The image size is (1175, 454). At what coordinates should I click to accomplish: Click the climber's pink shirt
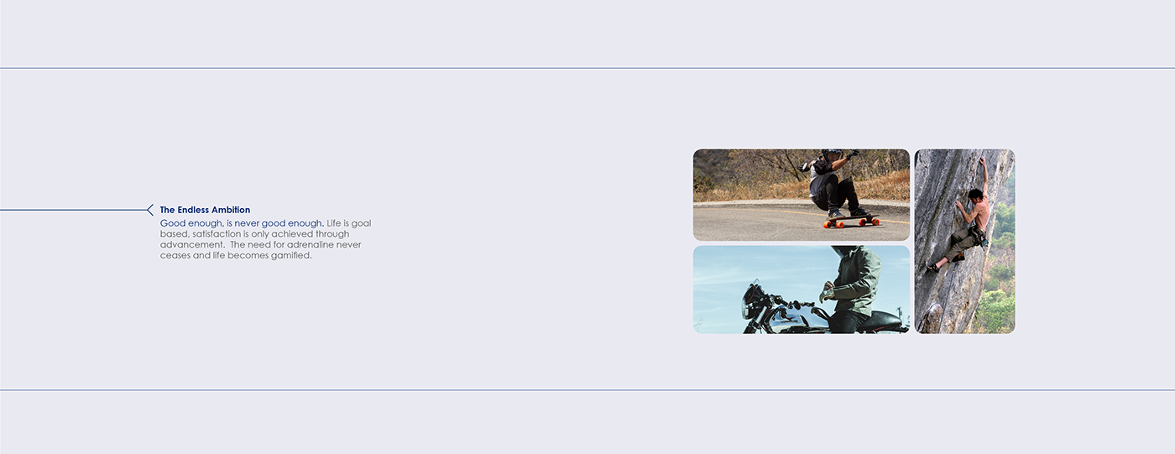click(x=981, y=214)
